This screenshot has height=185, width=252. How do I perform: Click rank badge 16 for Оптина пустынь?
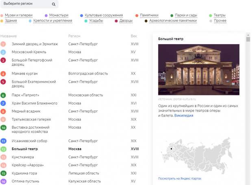(x=3, y=181)
